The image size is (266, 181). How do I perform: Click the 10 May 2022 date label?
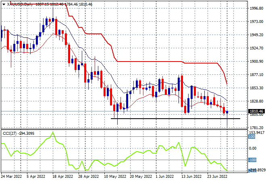click(x=115, y=177)
